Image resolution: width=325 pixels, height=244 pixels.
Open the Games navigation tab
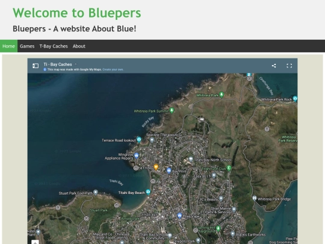point(27,46)
